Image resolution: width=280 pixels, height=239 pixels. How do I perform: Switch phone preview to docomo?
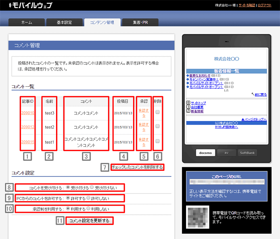205,153
